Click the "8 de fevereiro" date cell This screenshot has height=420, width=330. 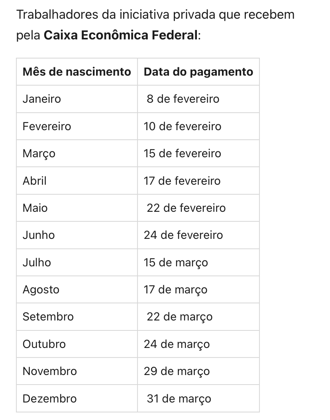(183, 99)
